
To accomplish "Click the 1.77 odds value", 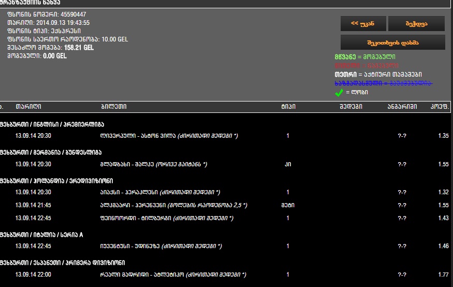I will [x=443, y=275].
